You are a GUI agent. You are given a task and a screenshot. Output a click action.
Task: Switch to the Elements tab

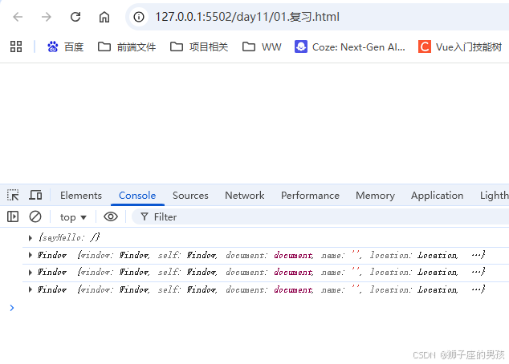tap(81, 196)
